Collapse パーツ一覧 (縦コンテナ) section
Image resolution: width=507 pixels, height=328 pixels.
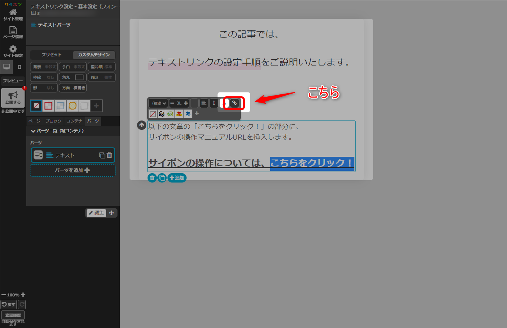(73, 131)
